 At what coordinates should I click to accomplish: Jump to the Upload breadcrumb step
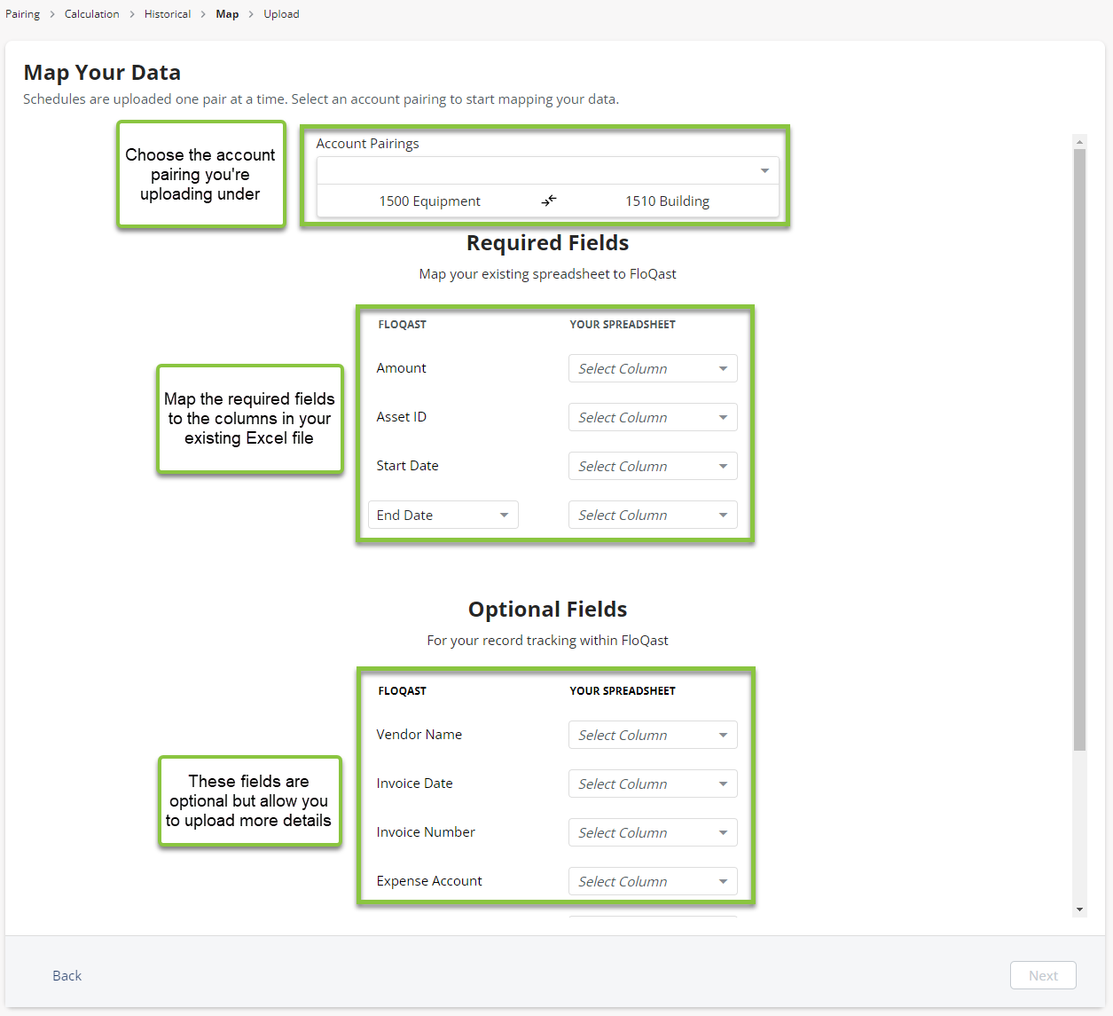[x=281, y=14]
